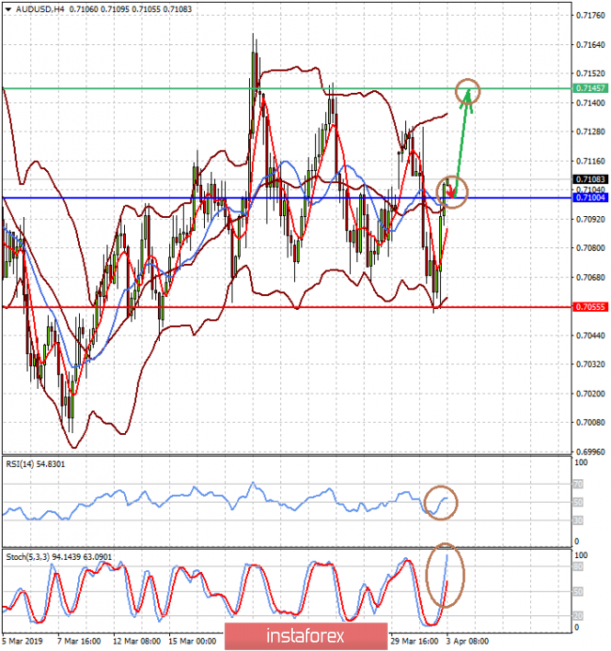
Task: Click the triangle arrow beside AUDUSD,H4 title
Action: point(7,8)
